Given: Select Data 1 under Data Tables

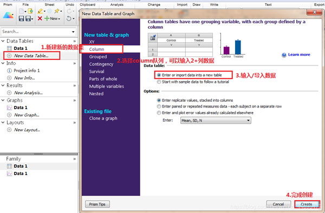Looking at the screenshot, I should pos(21,48).
